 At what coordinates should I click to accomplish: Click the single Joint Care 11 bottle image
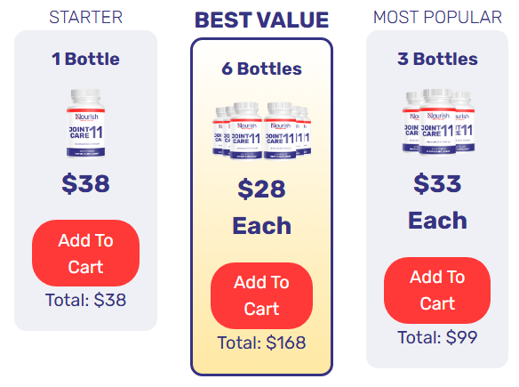point(85,124)
